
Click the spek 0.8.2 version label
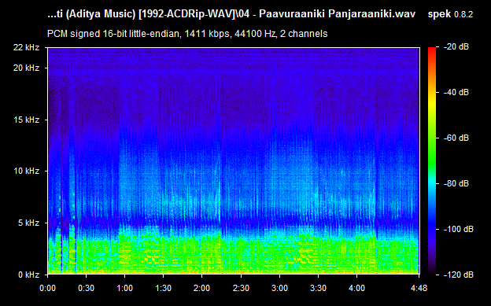point(450,14)
